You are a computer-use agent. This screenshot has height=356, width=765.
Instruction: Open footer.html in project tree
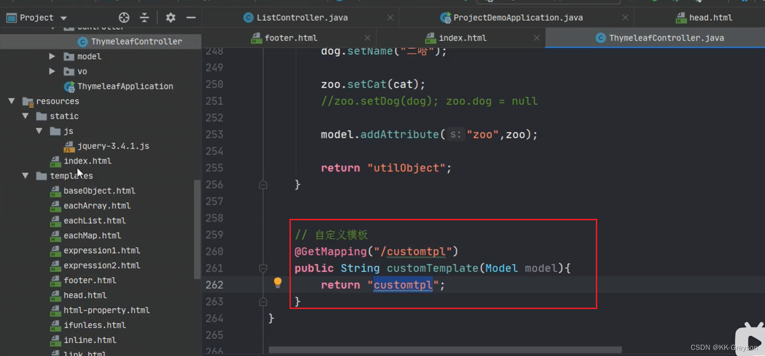coord(90,280)
